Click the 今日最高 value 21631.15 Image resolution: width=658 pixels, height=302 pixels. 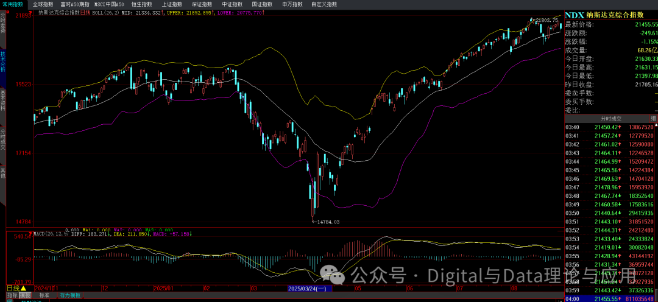pyautogui.click(x=646, y=67)
